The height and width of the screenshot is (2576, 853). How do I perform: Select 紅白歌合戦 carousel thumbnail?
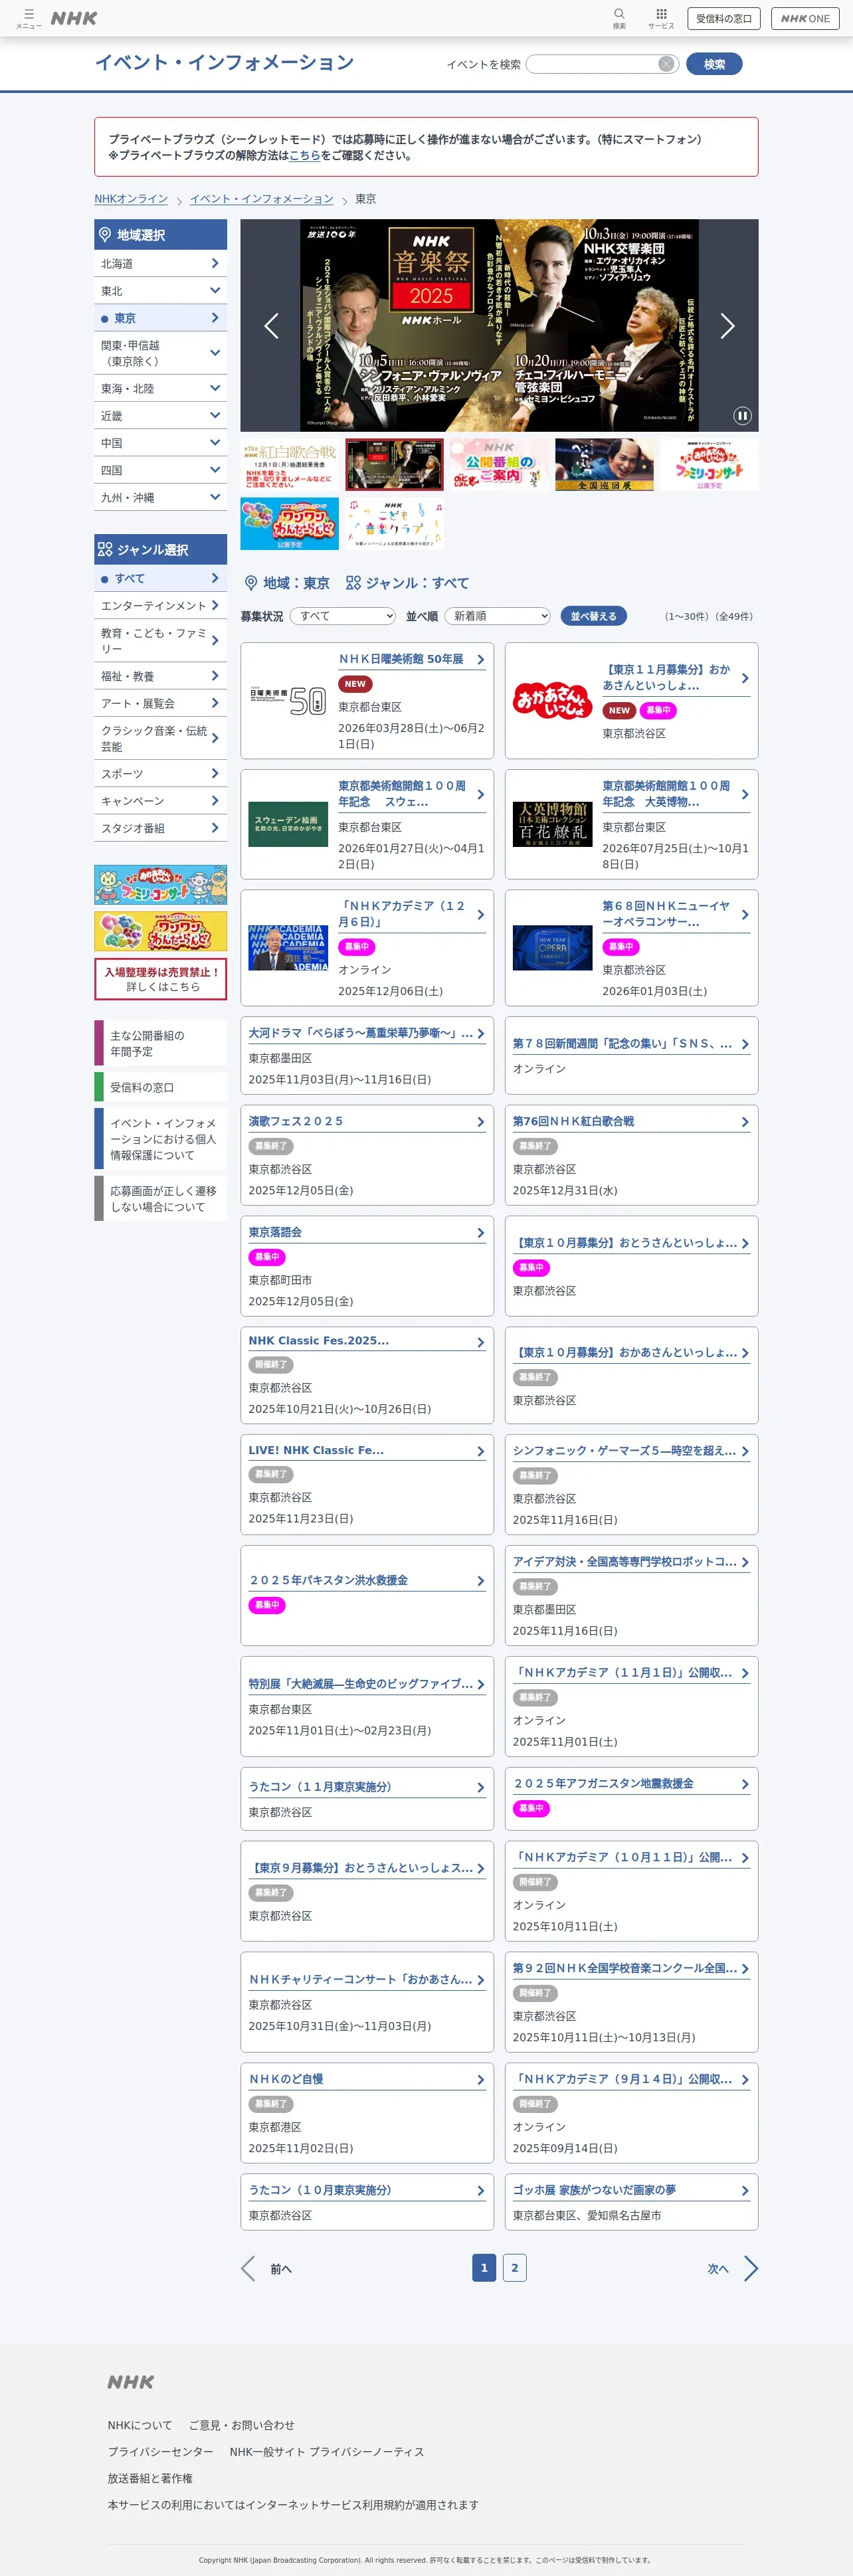point(290,465)
